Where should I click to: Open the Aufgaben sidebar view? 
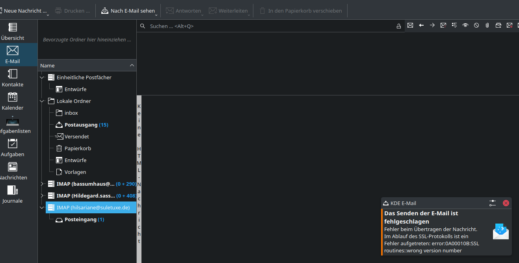pos(13,148)
